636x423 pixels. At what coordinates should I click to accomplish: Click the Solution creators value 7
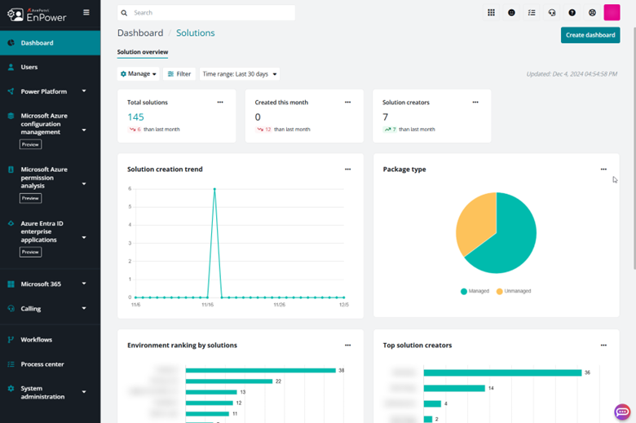pos(386,117)
